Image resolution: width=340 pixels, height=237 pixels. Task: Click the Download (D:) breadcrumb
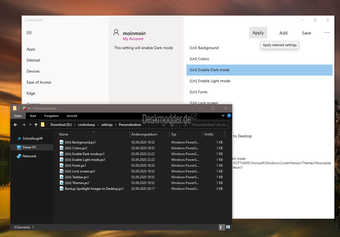[61, 125]
